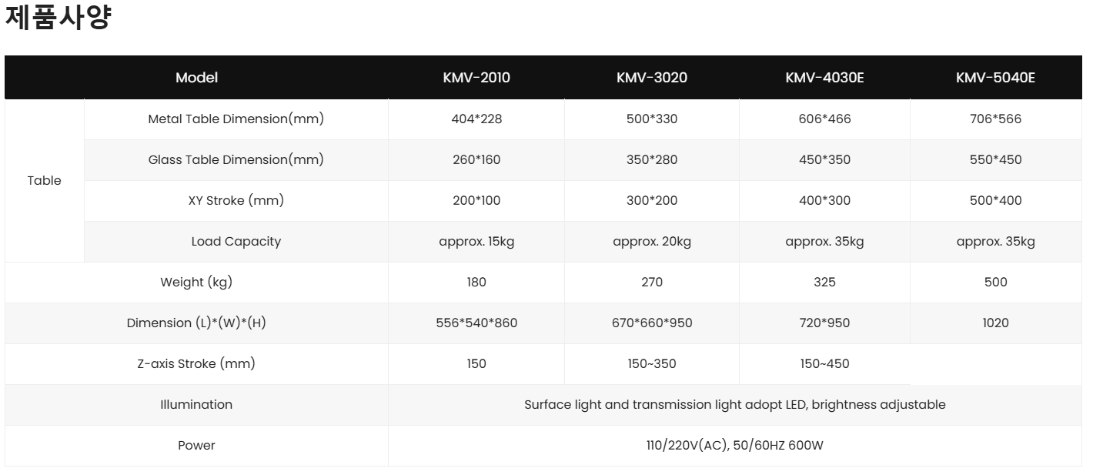Viewport: 1093px width, 475px height.
Task: Select the KMV-5040E model header
Action: pyautogui.click(x=995, y=78)
